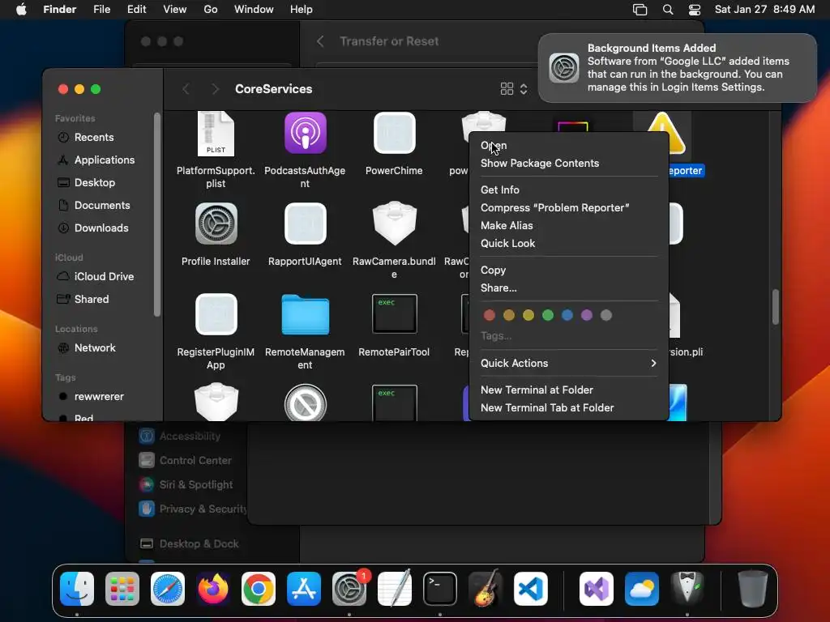Apply the green tag color
This screenshot has width=830, height=622.
pos(548,315)
